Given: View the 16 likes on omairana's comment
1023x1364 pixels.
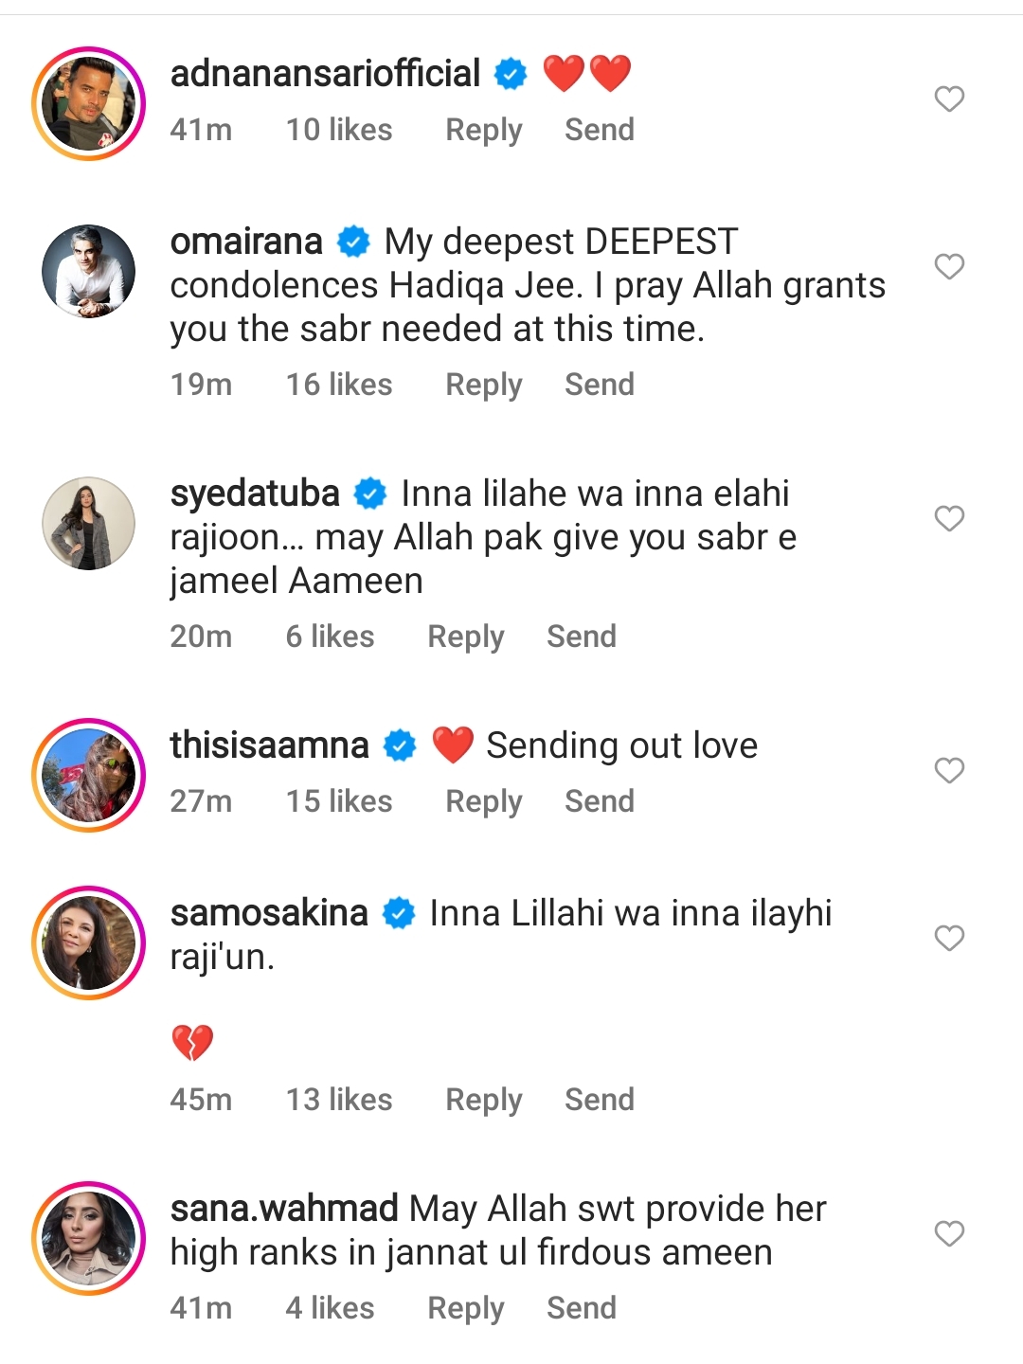Looking at the screenshot, I should click(339, 385).
